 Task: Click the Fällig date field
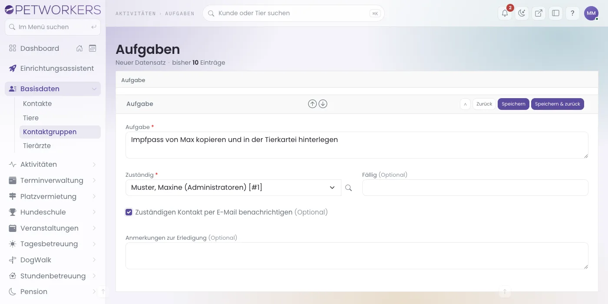pos(475,188)
